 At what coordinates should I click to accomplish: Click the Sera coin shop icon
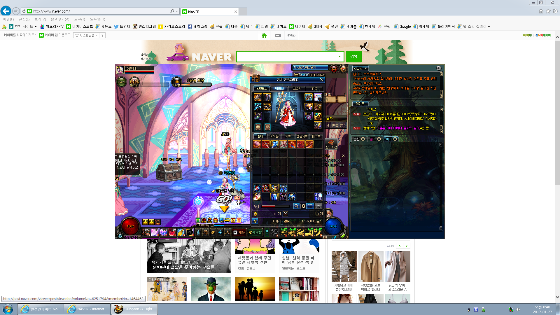255,221
